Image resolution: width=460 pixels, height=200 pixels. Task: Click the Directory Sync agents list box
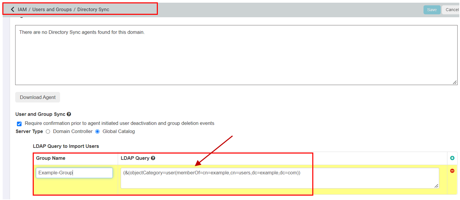coord(236,56)
